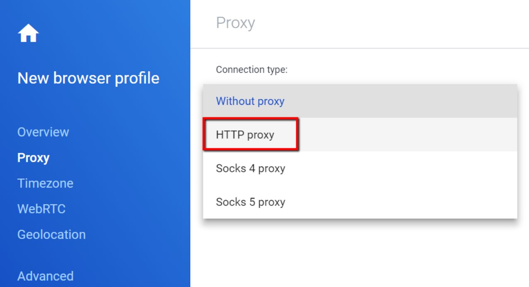Select HTTP proxy from the list
This screenshot has height=287, width=529.
[245, 135]
